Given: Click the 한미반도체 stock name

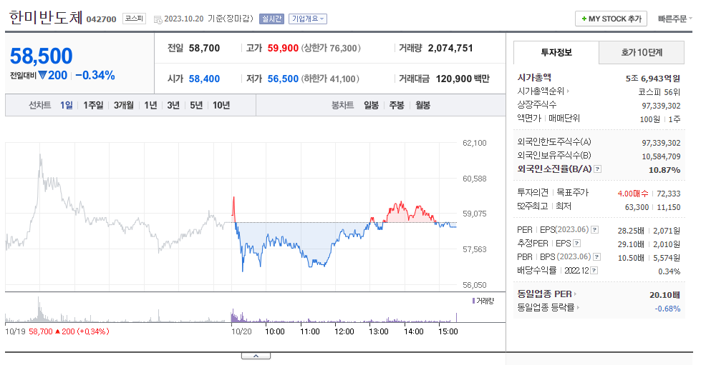Looking at the screenshot, I should pyautogui.click(x=46, y=17).
